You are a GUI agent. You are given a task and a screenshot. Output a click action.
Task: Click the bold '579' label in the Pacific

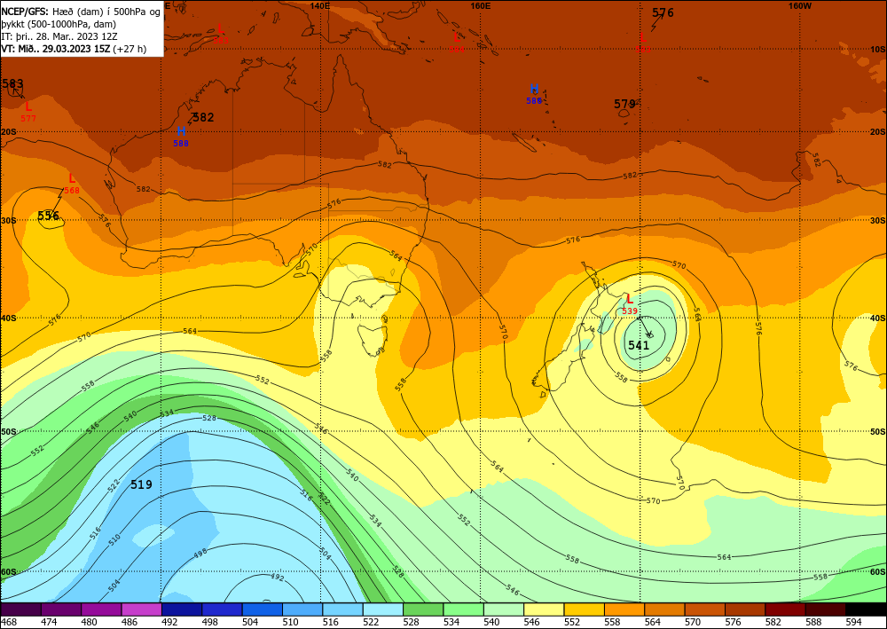(625, 104)
